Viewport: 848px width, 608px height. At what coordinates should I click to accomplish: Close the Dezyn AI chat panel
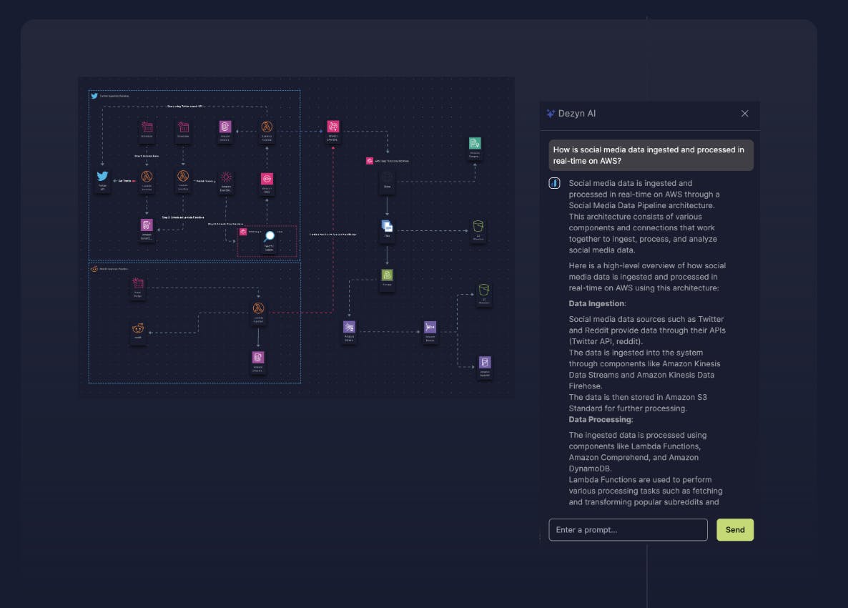click(x=745, y=114)
